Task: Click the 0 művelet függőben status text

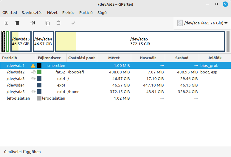Action: (22, 152)
